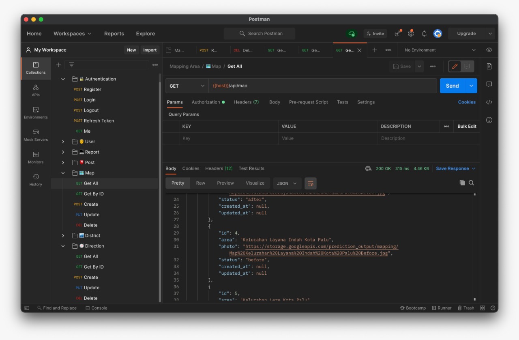Viewport: 519px width, 340px height.
Task: Collapse the Direction folder
Action: [63, 246]
